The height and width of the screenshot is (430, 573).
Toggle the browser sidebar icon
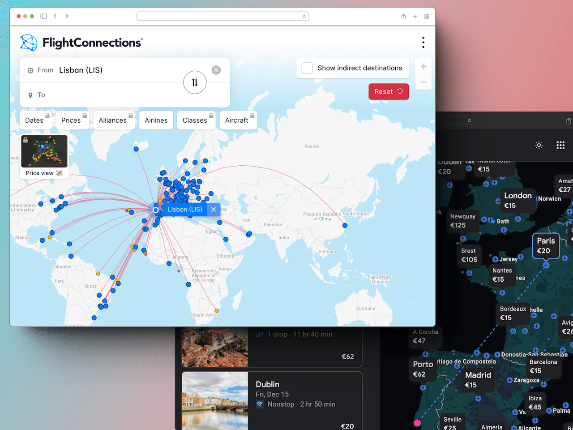pyautogui.click(x=43, y=16)
